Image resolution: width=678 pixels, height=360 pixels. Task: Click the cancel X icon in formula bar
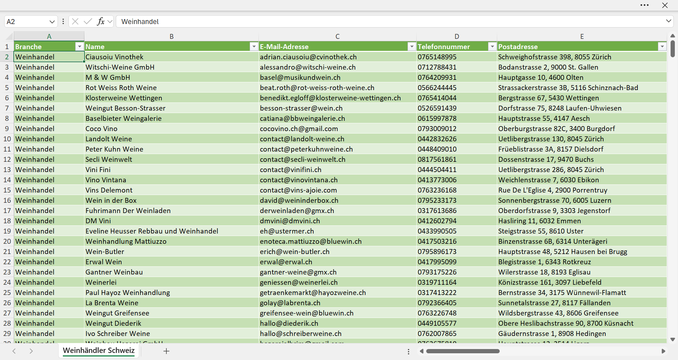point(75,22)
